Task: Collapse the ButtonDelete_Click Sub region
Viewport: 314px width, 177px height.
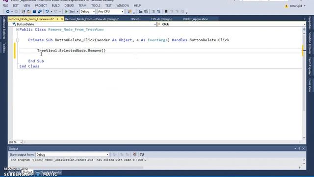Action: pos(18,40)
